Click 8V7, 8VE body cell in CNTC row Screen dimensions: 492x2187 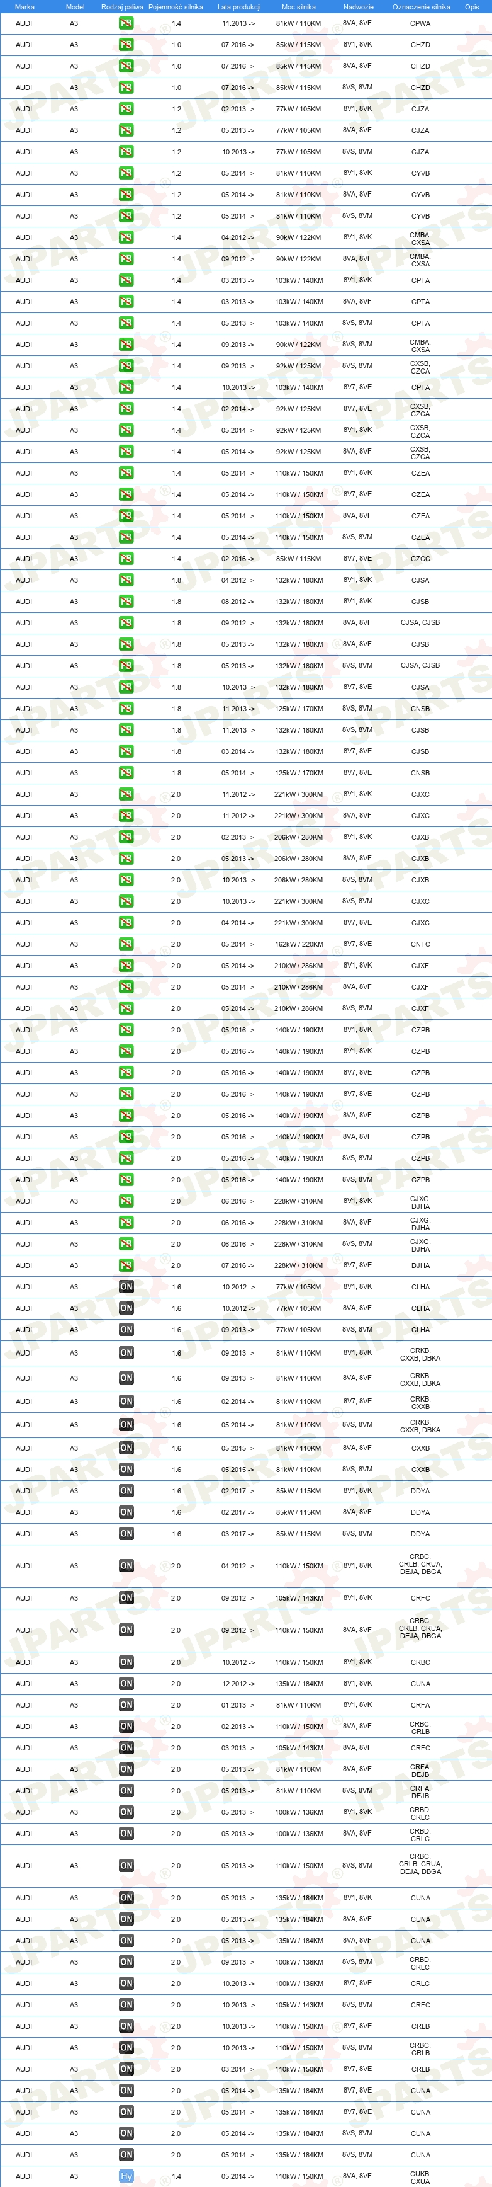pyautogui.click(x=357, y=943)
